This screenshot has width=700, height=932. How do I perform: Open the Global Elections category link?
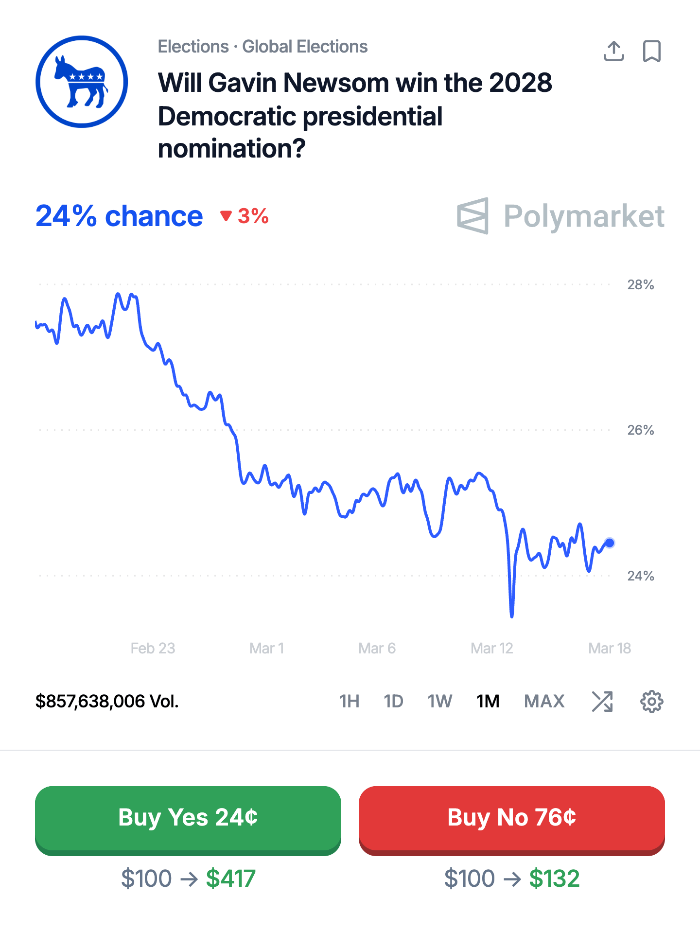pyautogui.click(x=305, y=47)
